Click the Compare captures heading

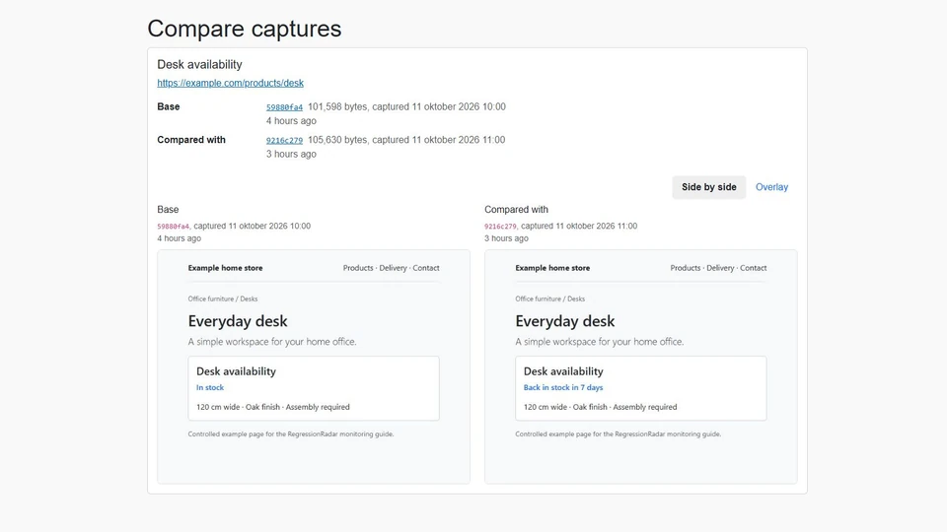tap(245, 29)
